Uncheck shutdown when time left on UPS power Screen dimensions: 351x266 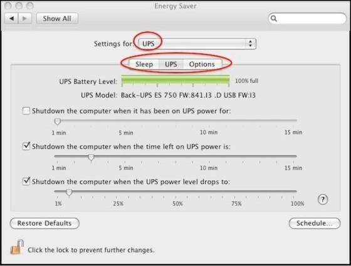point(26,146)
